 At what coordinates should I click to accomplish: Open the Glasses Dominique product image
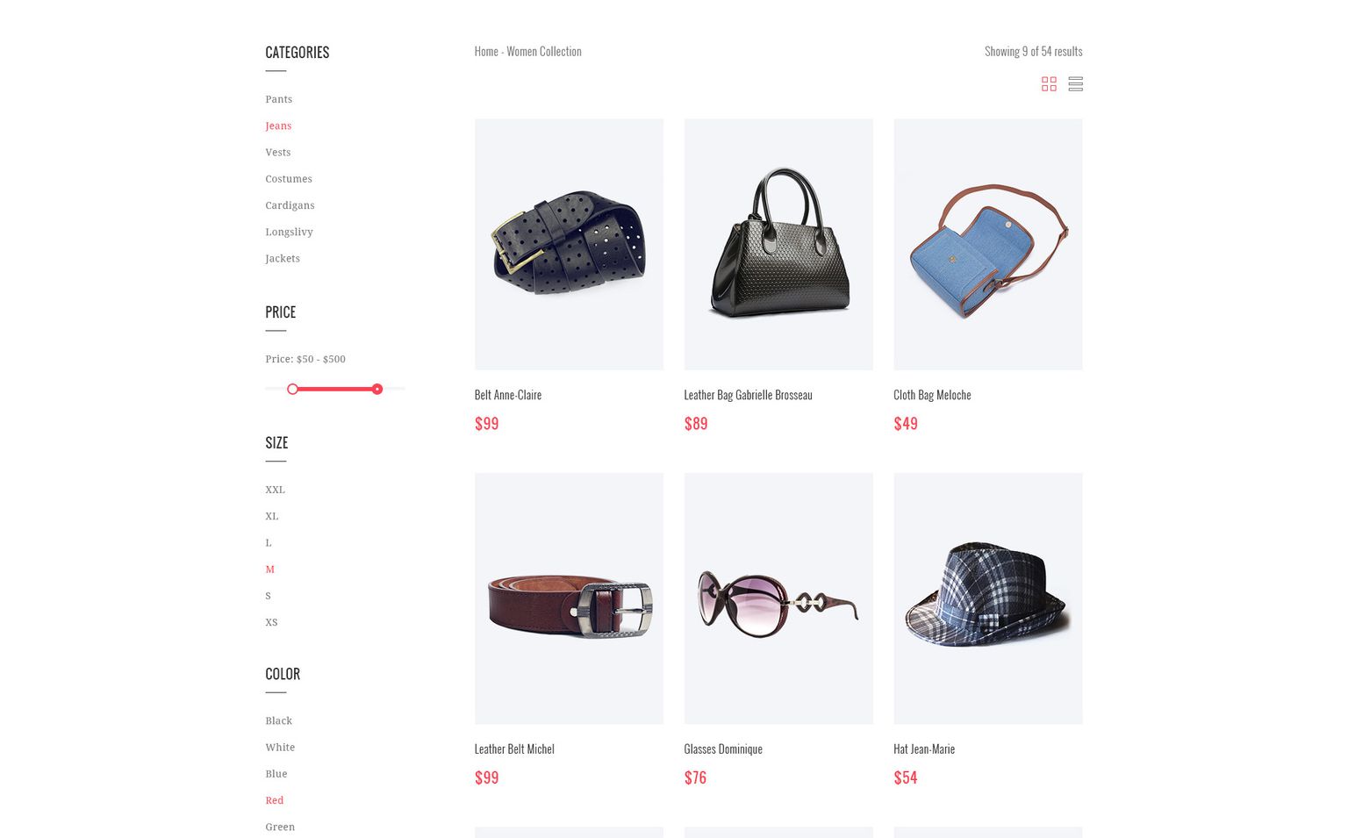(778, 598)
